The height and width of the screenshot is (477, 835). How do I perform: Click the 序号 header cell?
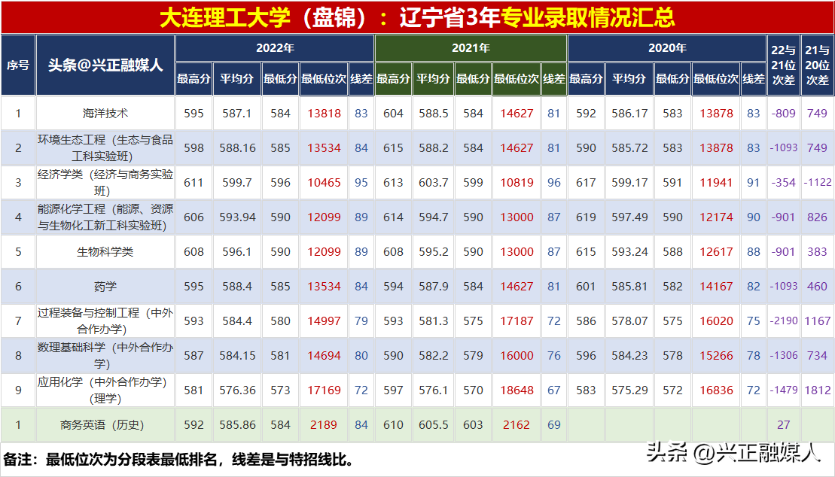(x=18, y=65)
